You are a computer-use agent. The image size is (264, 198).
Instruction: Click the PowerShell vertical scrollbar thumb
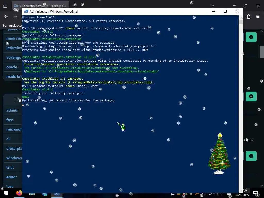tap(241, 22)
